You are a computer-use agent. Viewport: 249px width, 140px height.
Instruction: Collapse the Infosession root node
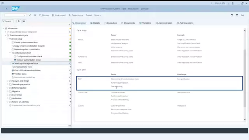tap(4, 28)
